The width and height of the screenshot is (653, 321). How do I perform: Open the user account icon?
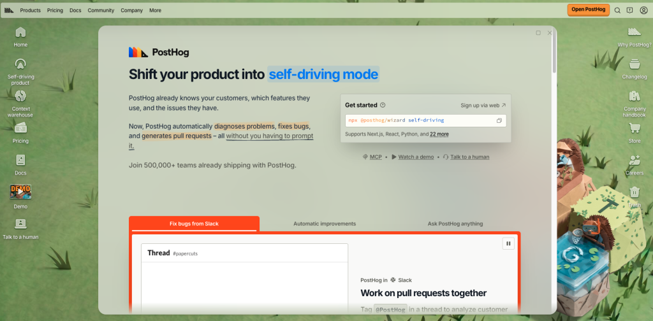(643, 10)
